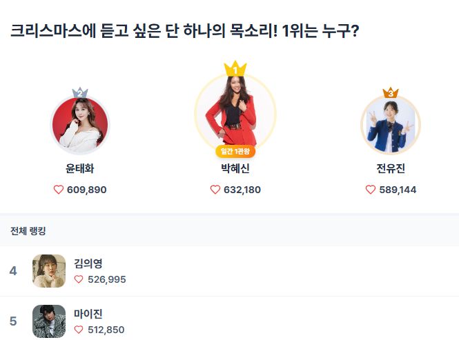Image resolution: width=459 pixels, height=340 pixels.
Task: Click 마이진's square thumbnail image
Action: (x=49, y=321)
